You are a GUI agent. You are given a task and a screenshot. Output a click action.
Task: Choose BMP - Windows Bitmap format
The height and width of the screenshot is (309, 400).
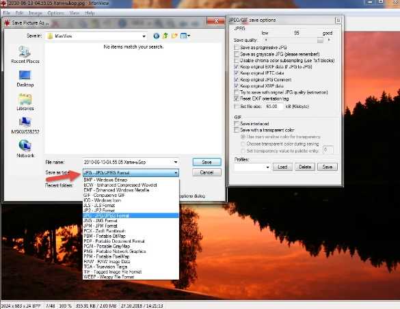[x=131, y=180]
